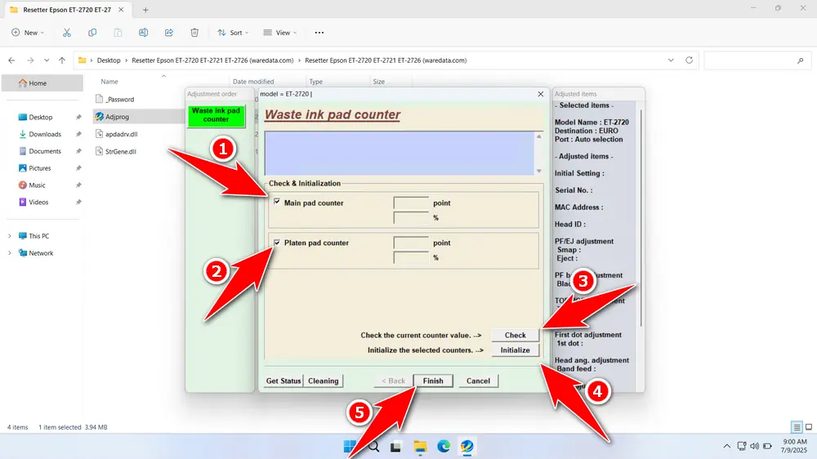Open a new Explorer tab
This screenshot has width=817, height=459.
[x=145, y=9]
